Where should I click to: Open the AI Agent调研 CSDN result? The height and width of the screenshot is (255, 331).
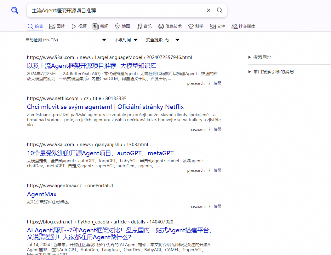point(124,234)
